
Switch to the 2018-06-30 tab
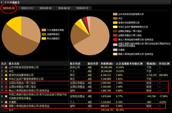[x=64, y=8]
